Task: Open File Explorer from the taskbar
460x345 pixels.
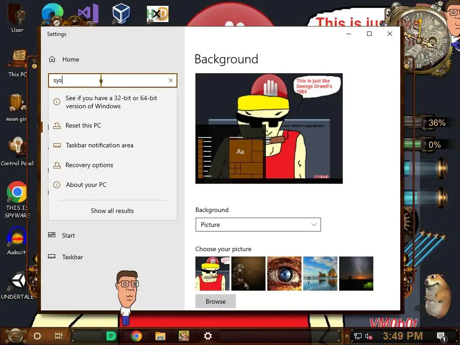Action: click(160, 336)
